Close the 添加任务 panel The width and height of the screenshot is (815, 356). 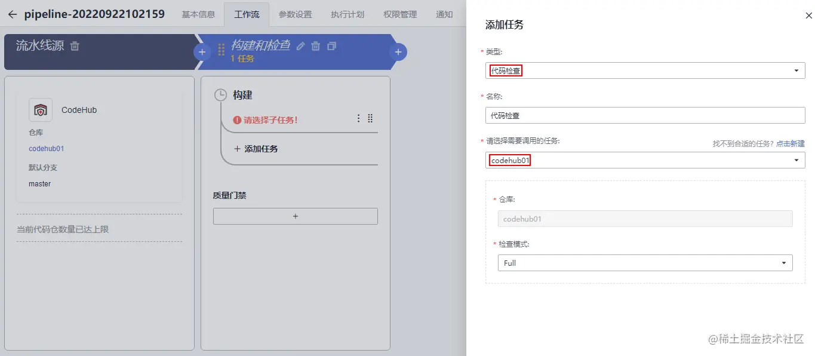point(809,17)
